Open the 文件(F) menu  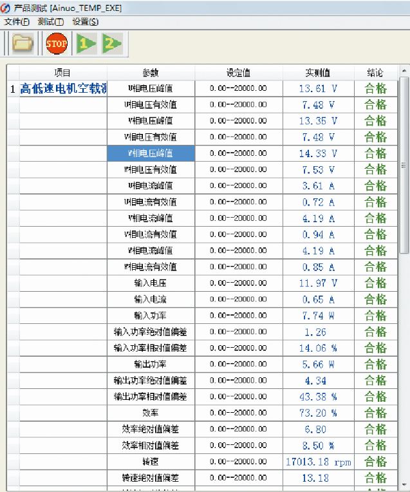(17, 22)
